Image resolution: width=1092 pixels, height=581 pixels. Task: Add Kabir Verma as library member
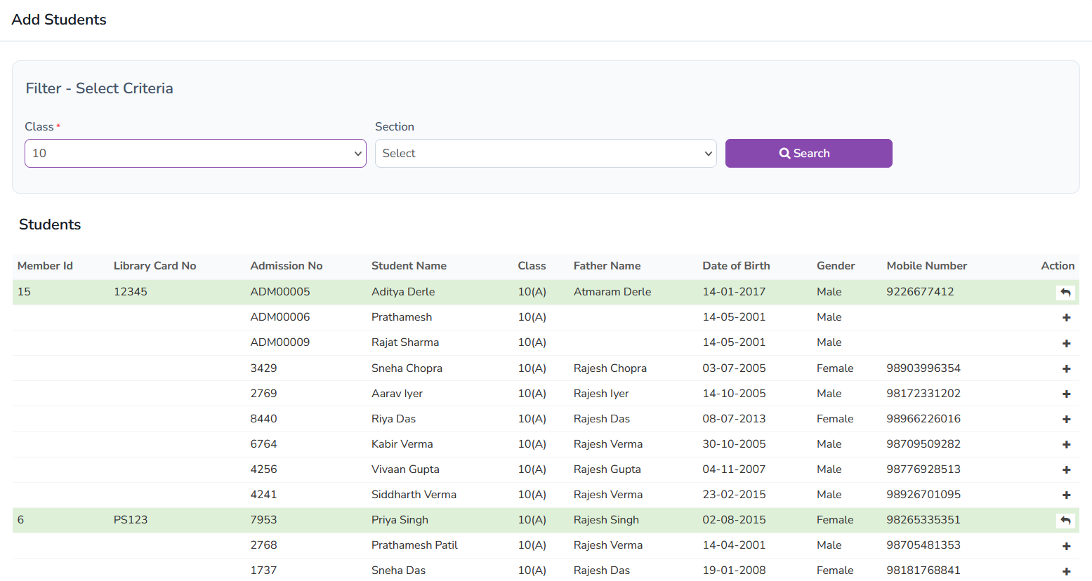coord(1066,444)
